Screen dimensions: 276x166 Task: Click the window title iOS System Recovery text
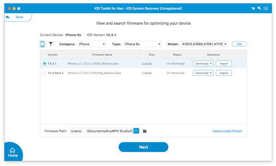click(138, 8)
